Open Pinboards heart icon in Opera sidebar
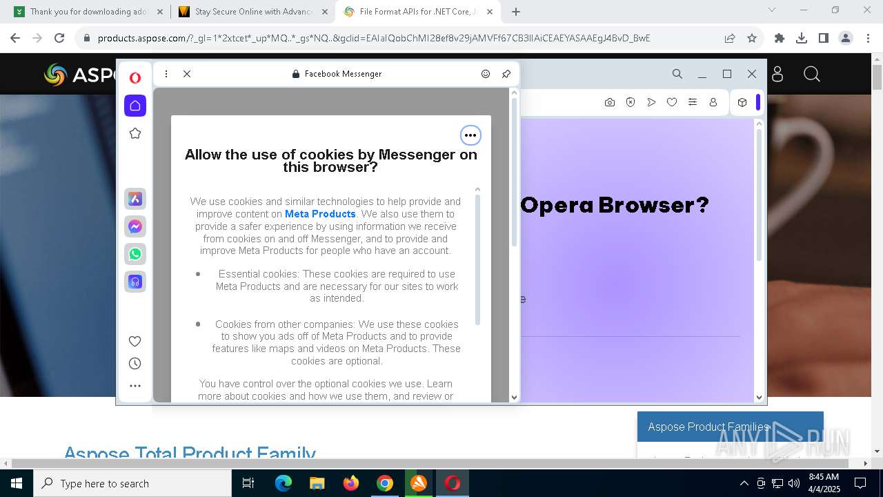883x497 pixels. pyautogui.click(x=135, y=341)
